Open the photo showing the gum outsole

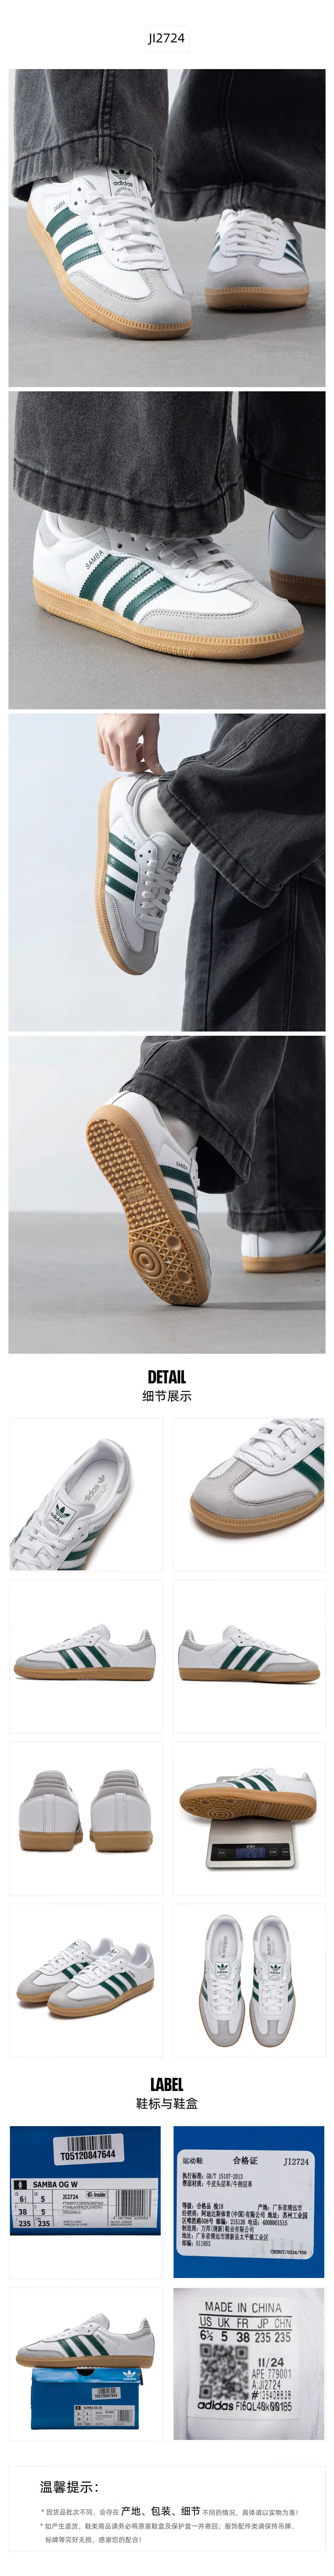[x=167, y=1194]
